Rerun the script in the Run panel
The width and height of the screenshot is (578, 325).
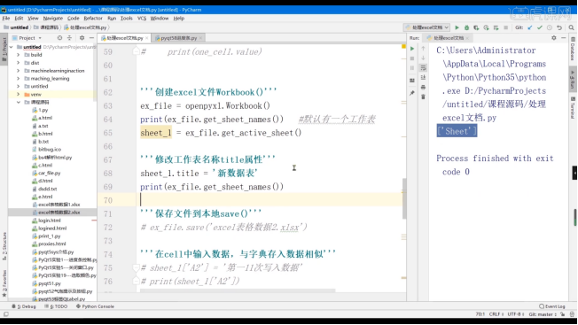412,49
